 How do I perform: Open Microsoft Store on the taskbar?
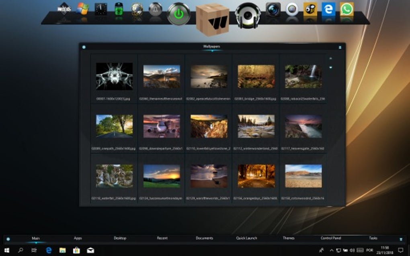(76, 250)
